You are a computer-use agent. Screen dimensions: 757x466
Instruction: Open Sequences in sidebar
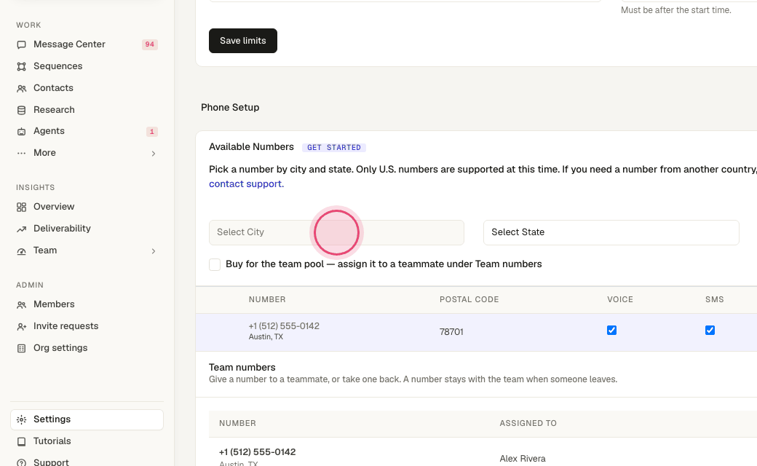[x=87, y=66]
